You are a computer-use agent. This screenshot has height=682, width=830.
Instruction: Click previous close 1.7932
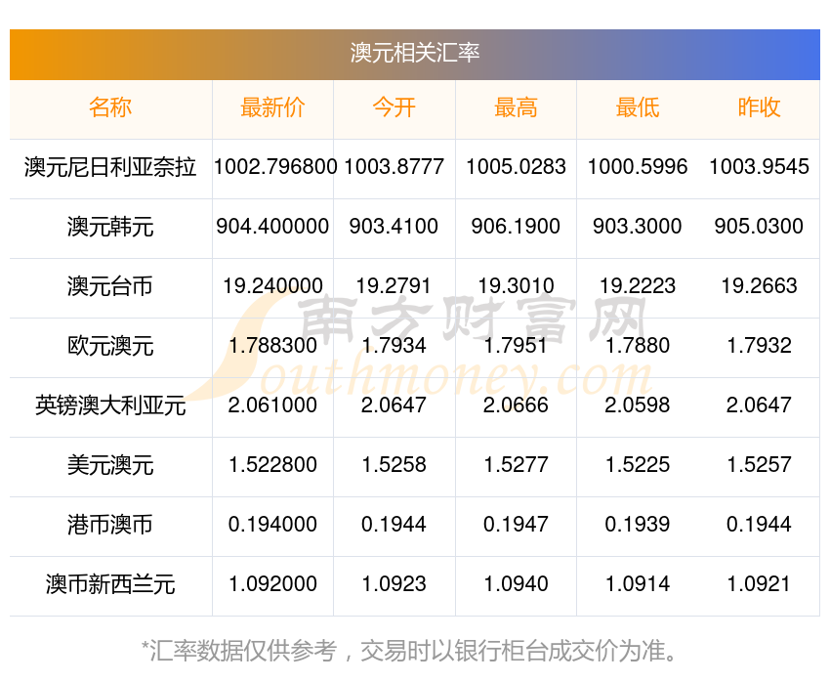759,346
